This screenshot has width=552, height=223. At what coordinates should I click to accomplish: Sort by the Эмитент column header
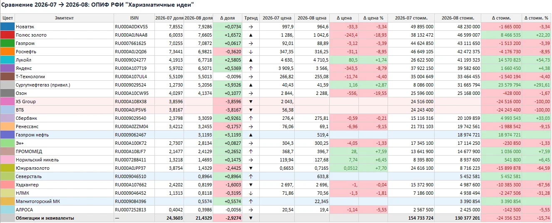[64, 18]
